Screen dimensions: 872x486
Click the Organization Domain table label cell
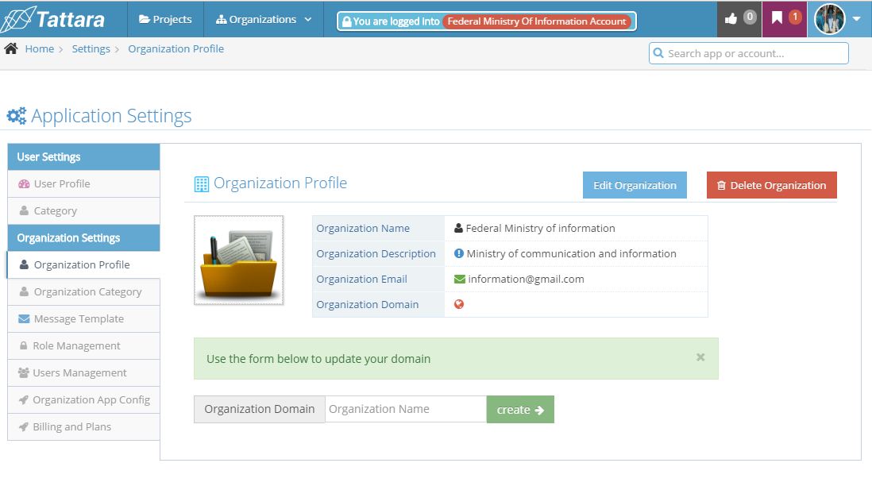[x=379, y=304]
